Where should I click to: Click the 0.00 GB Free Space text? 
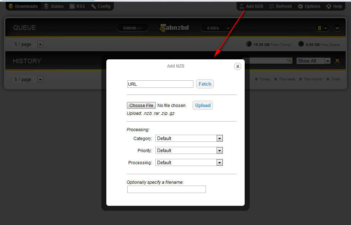(323, 45)
